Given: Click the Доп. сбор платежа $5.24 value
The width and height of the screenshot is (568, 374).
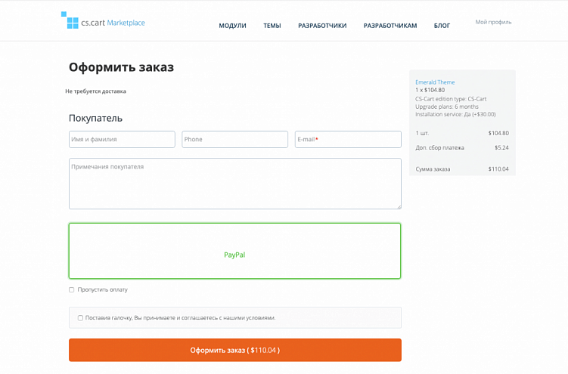Looking at the screenshot, I should (x=501, y=147).
